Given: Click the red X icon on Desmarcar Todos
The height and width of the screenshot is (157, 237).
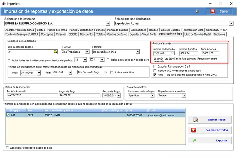Looking at the screenshot, I should pyautogui.click(x=193, y=130).
